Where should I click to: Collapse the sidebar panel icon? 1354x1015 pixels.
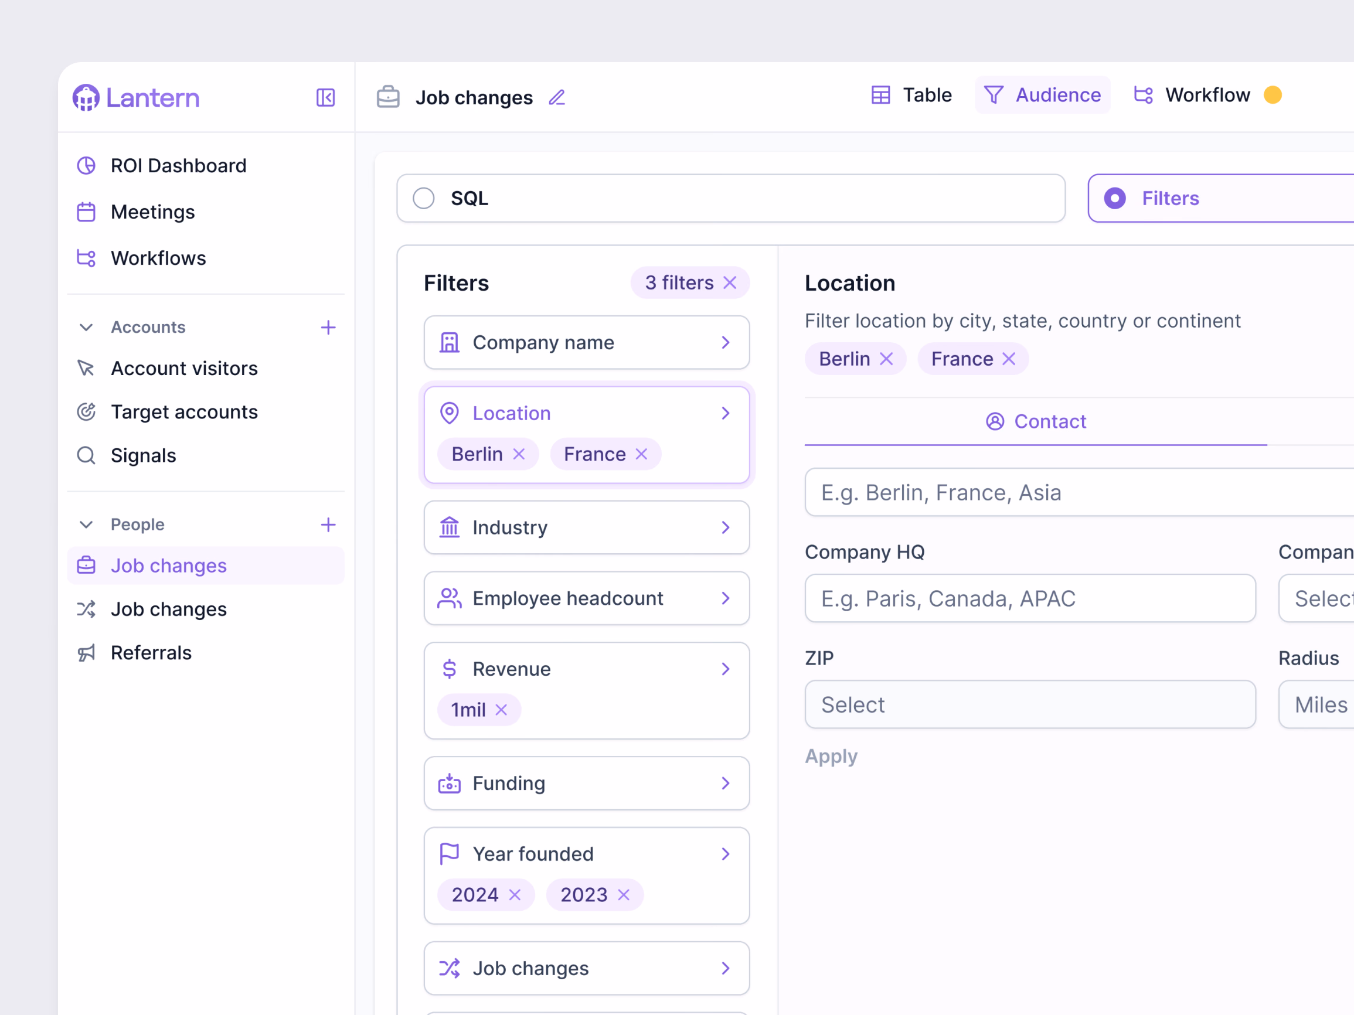click(325, 97)
